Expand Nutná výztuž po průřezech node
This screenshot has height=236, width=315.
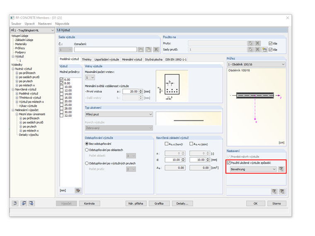[17, 73]
